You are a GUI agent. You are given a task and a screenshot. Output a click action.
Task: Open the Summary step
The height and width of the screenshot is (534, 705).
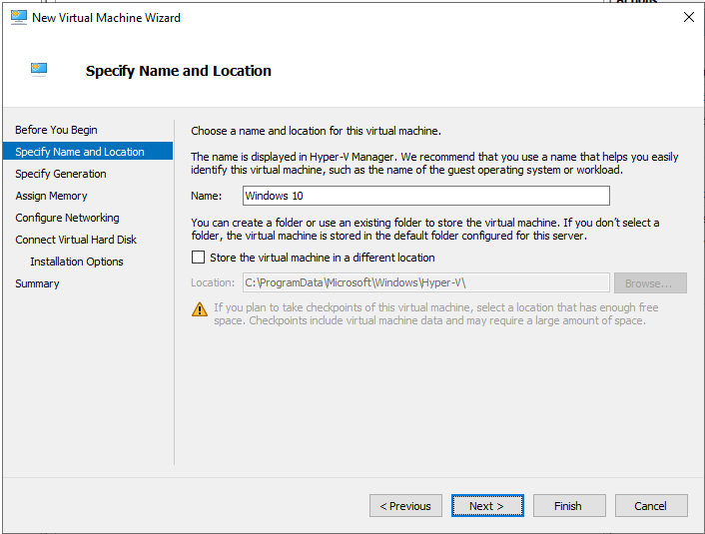pos(37,283)
